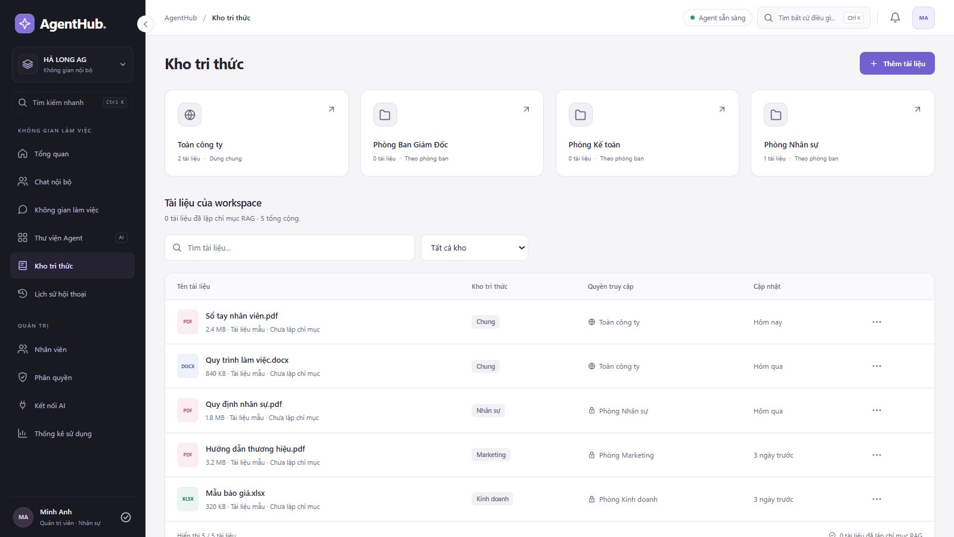Click the Nhân sự tag in the Kho tri thức column
The width and height of the screenshot is (954, 537).
pos(488,411)
